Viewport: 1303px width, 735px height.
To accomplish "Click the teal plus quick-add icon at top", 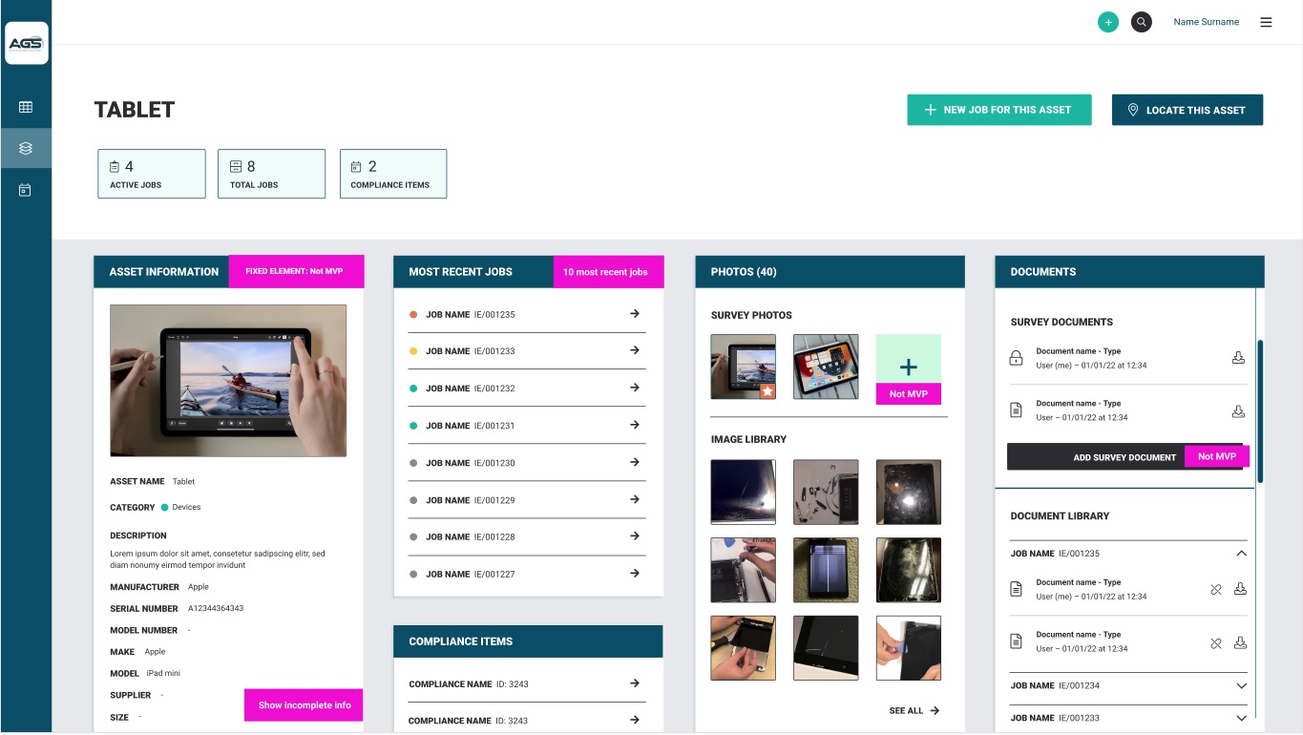I will (1108, 21).
